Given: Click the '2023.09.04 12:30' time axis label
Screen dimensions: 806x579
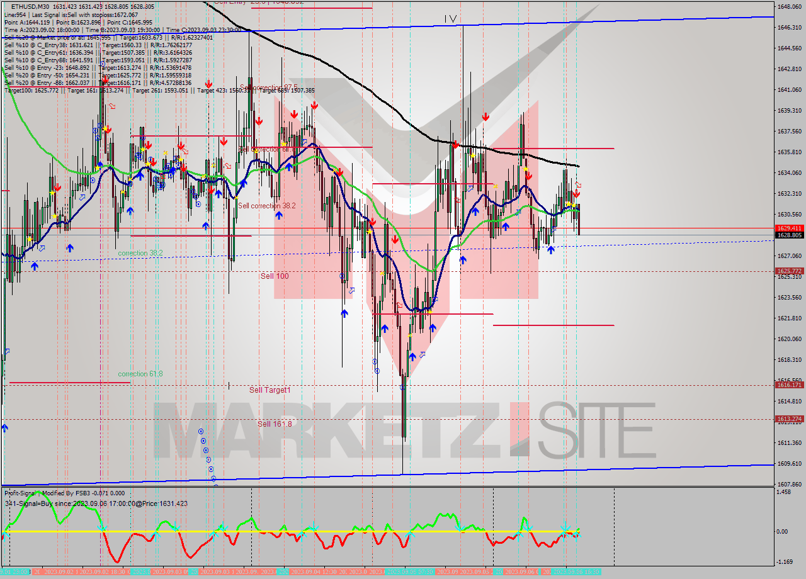Looking at the screenshot, I should [x=314, y=571].
